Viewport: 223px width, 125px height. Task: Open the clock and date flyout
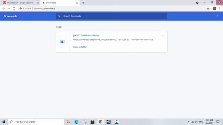pyautogui.click(x=209, y=122)
